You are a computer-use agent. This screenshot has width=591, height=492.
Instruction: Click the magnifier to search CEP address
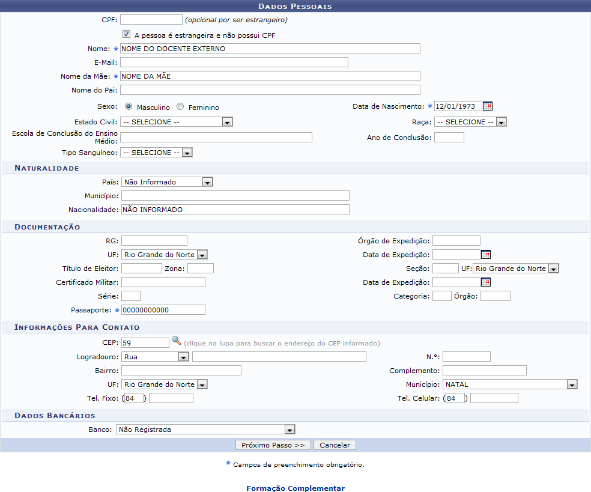(176, 341)
